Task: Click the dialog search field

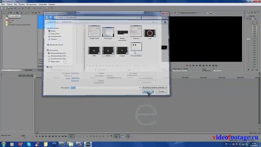Action: tap(155, 18)
